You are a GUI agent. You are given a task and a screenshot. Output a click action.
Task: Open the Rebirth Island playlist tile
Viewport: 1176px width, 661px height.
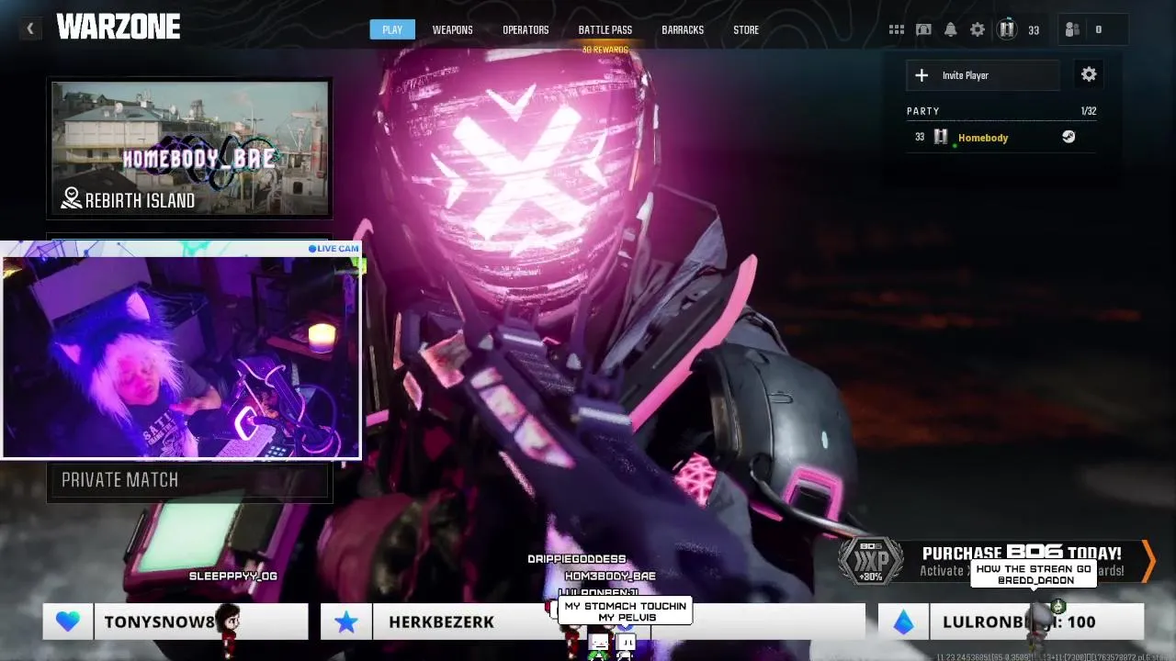[189, 148]
